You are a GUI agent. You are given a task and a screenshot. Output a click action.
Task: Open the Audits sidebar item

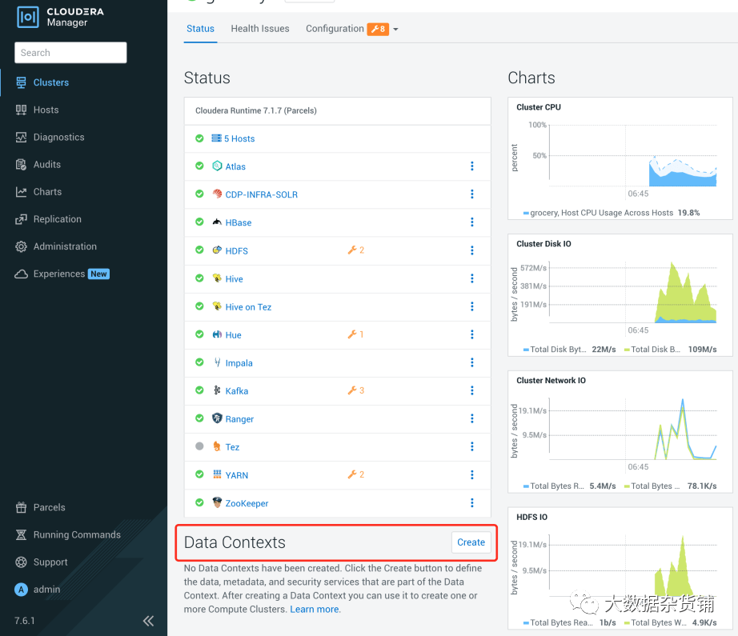tap(46, 164)
